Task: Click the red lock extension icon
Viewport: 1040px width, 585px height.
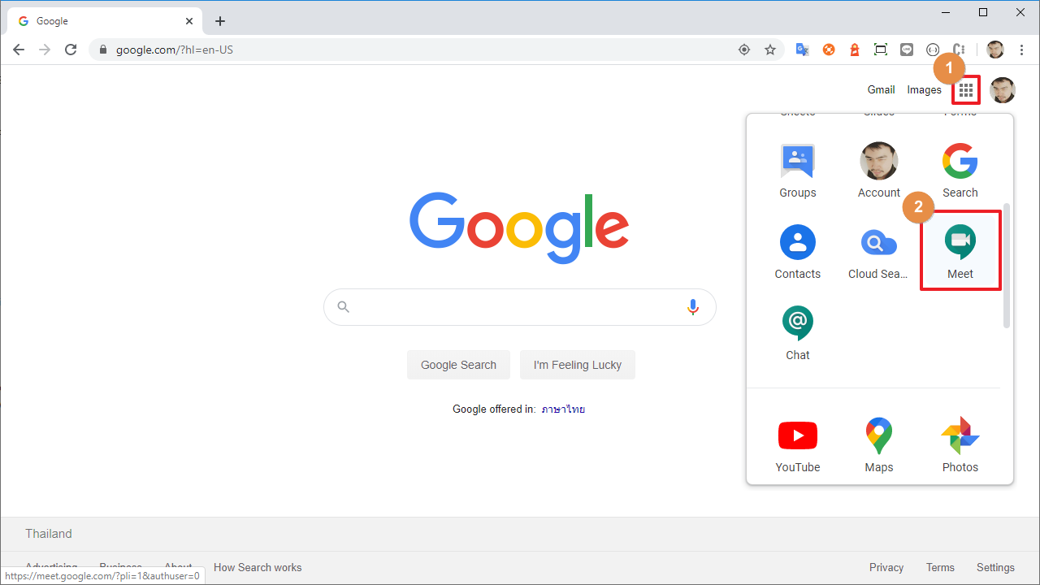Action: [855, 50]
